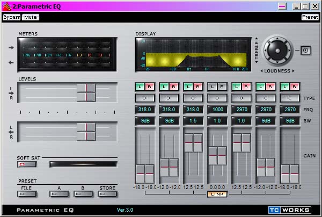Toggle the R channel of band 6
The width and height of the screenshot is (322, 217).
(270, 87)
